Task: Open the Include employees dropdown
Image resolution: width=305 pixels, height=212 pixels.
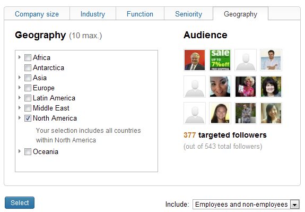Action: 246,205
